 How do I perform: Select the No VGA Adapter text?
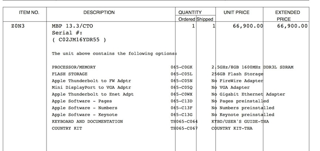230,87
